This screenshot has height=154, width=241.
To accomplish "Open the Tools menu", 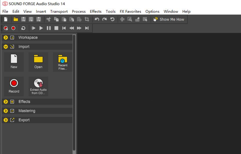I will (110, 12).
